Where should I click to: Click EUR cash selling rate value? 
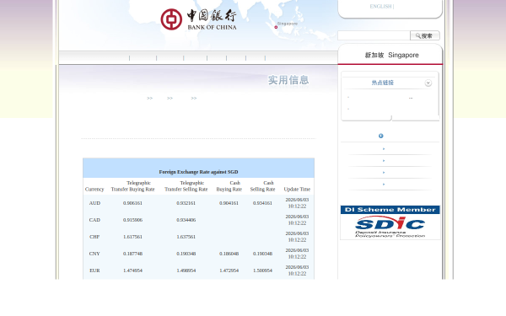pos(262,270)
